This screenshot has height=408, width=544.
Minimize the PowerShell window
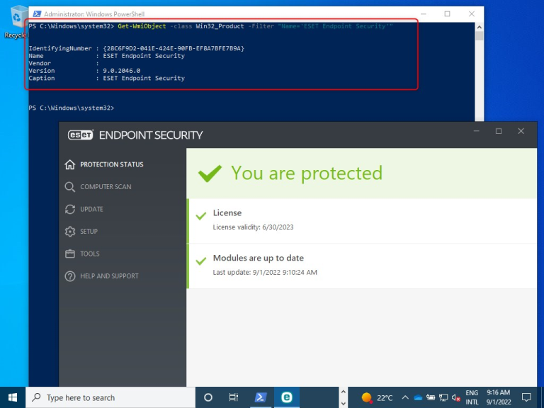pyautogui.click(x=424, y=14)
